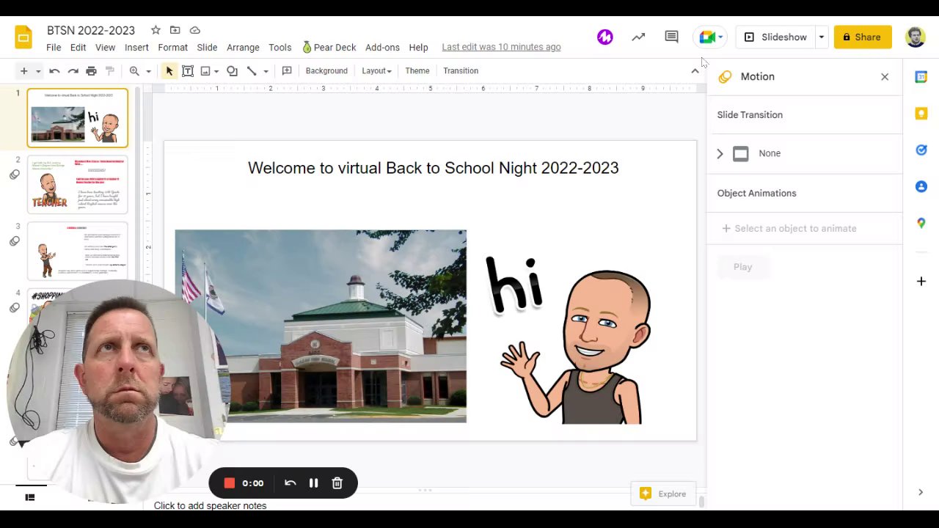Open the Pear Deck menu
The height and width of the screenshot is (528, 939).
tap(329, 47)
